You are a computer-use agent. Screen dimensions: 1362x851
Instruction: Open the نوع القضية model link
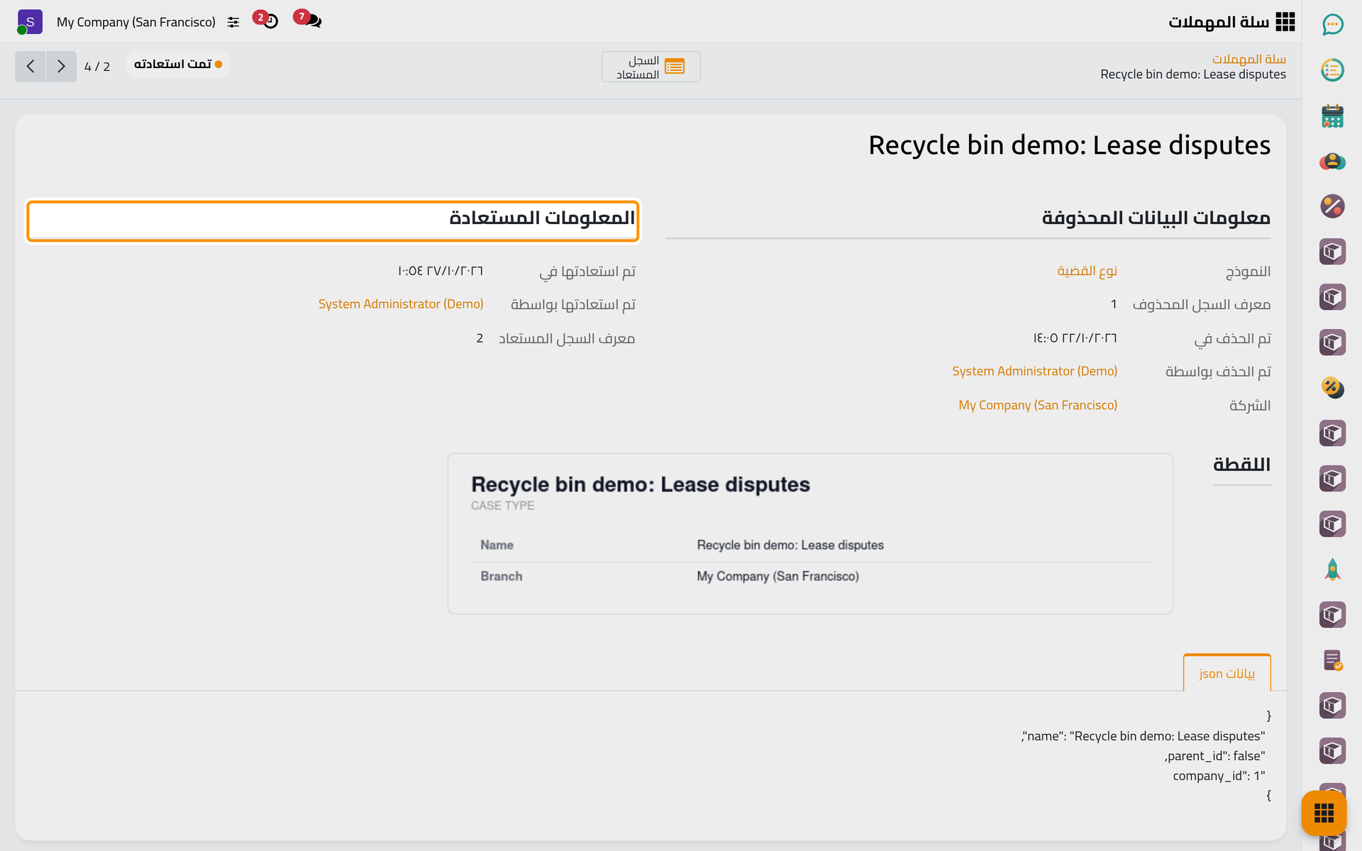pyautogui.click(x=1087, y=271)
